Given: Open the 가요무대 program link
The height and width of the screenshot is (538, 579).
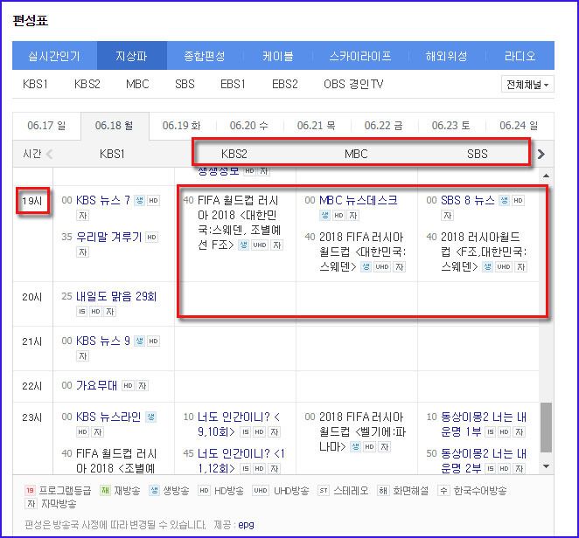Looking at the screenshot, I should click(97, 386).
